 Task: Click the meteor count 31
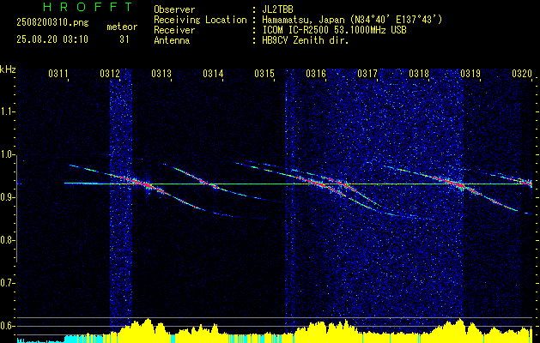(124, 39)
